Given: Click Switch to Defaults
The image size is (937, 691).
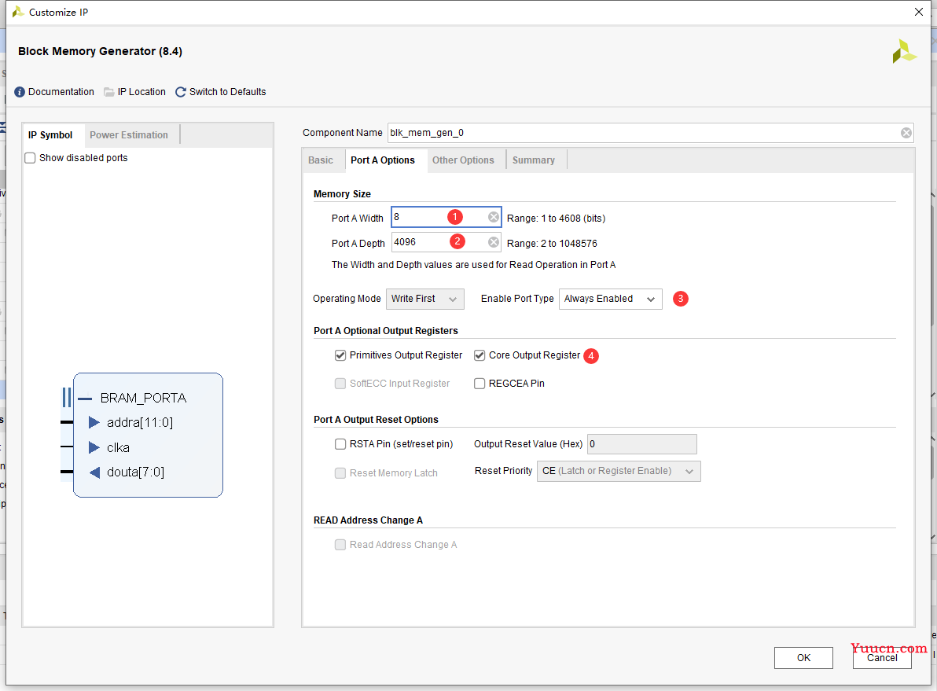Looking at the screenshot, I should click(228, 92).
